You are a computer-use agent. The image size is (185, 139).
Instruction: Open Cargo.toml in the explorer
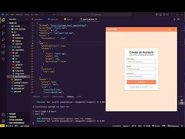click(x=19, y=74)
